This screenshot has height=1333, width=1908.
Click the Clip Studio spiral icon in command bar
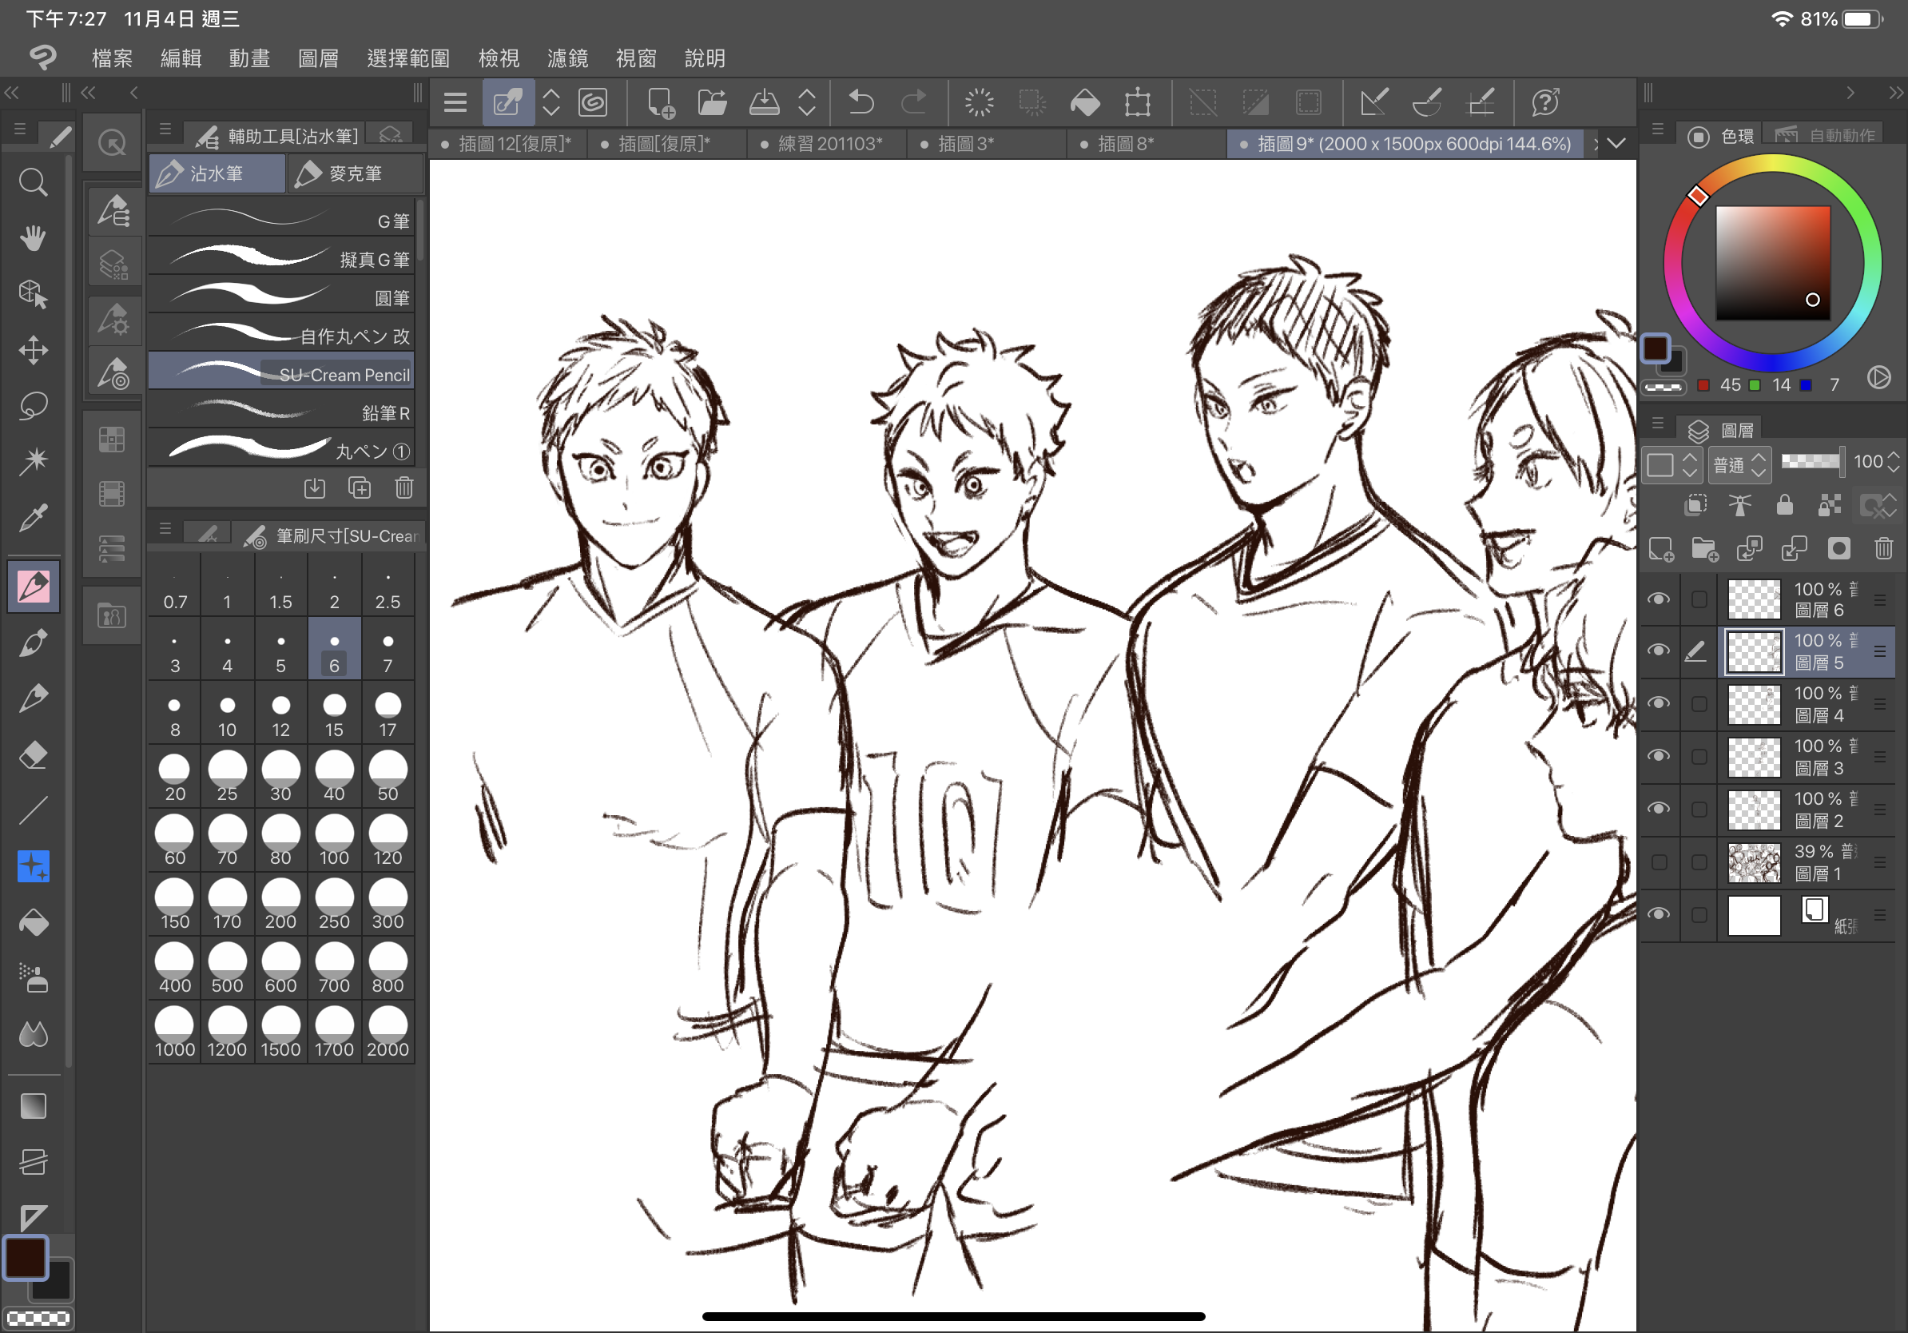(x=593, y=102)
